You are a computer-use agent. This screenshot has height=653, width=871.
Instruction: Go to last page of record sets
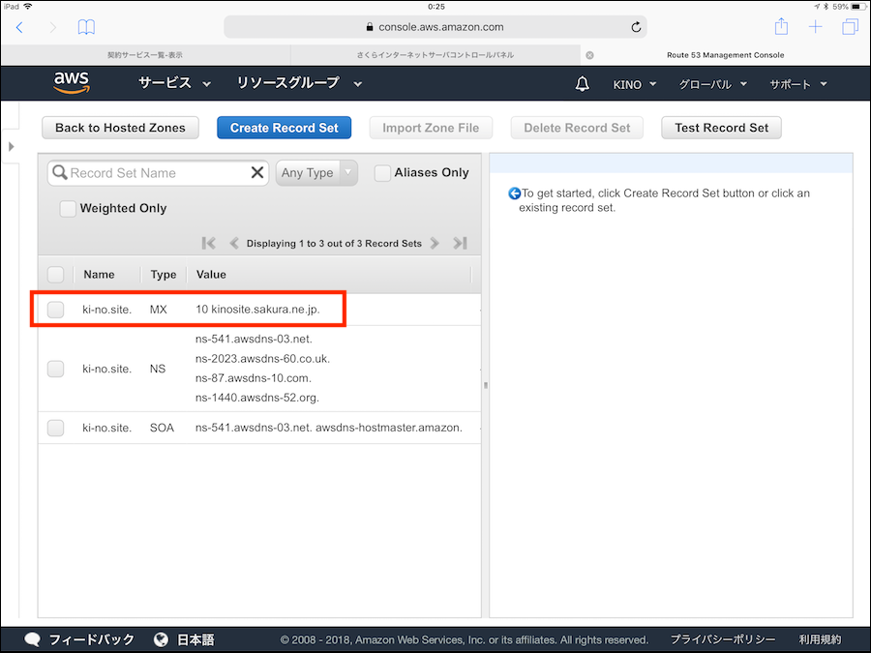pos(460,244)
